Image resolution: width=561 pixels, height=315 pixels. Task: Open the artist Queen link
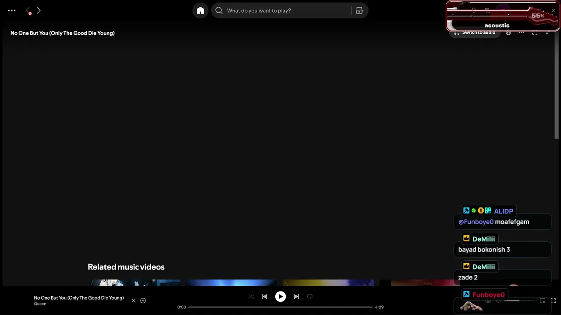[40, 304]
